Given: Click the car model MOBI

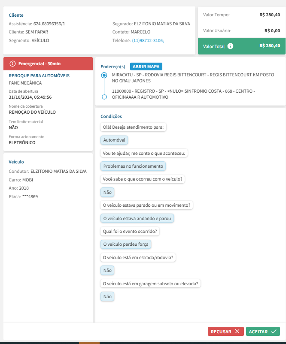Looking at the screenshot, I should [x=27, y=180].
